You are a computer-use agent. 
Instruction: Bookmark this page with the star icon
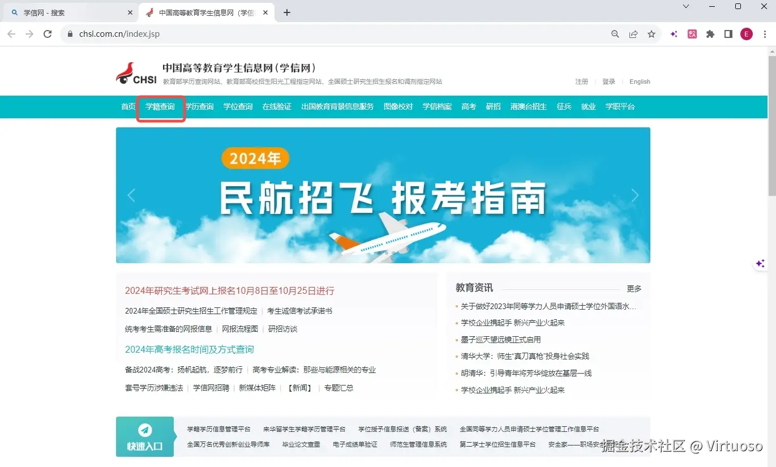pyautogui.click(x=651, y=34)
